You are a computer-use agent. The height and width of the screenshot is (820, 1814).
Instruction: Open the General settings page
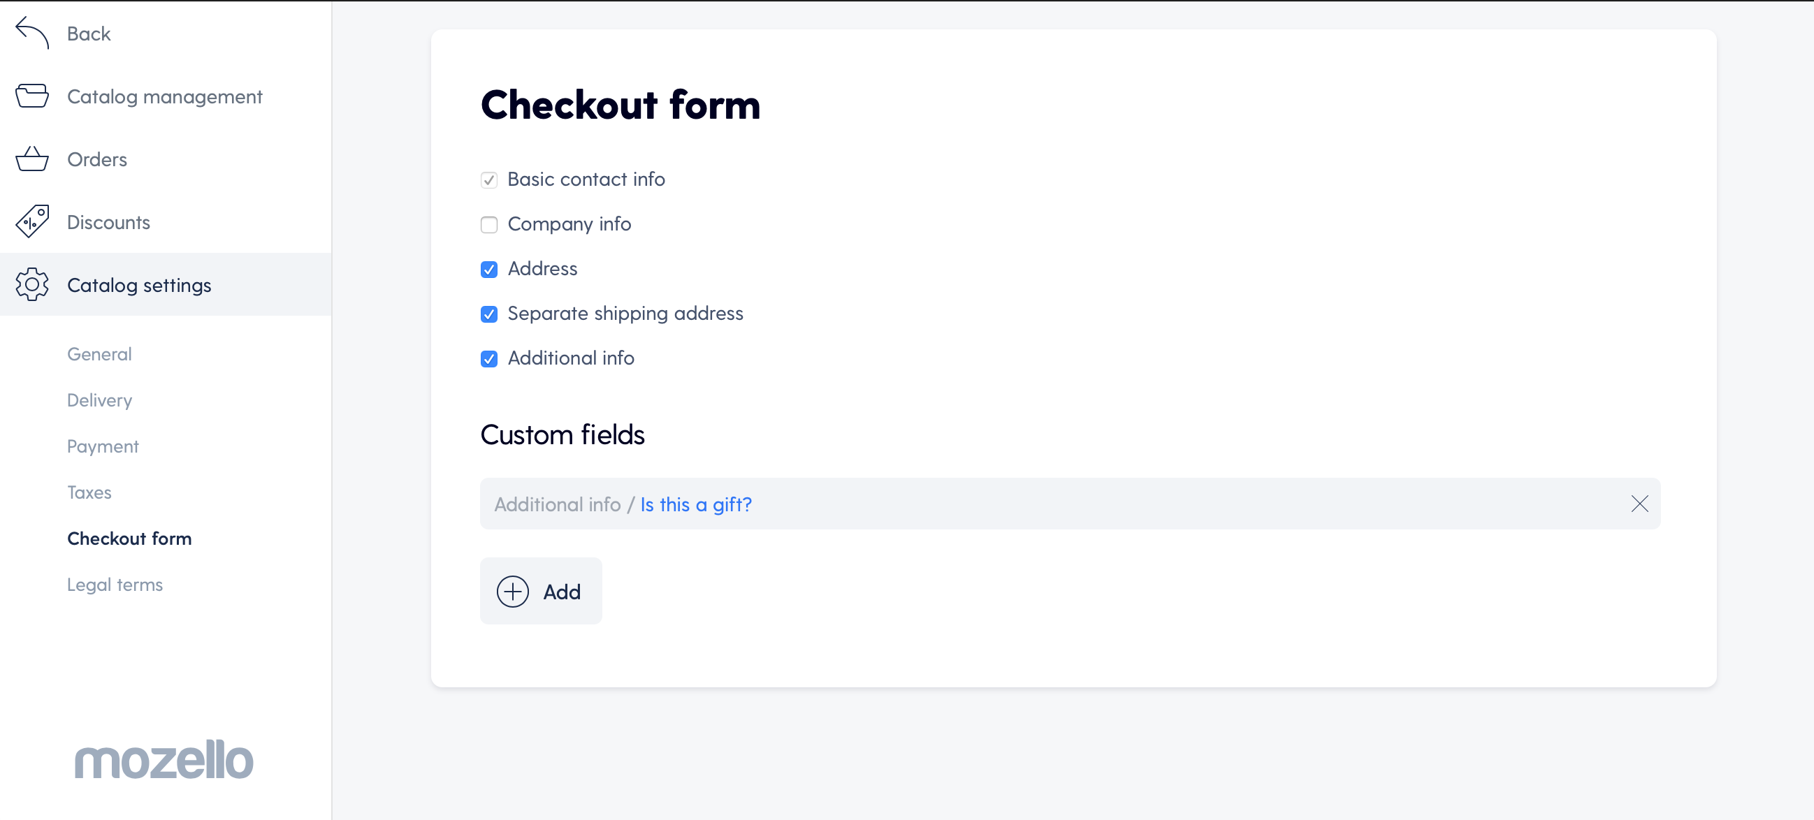point(99,353)
